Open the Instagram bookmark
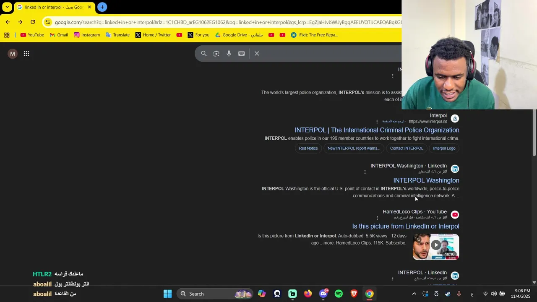This screenshot has height=302, width=537. point(87,35)
